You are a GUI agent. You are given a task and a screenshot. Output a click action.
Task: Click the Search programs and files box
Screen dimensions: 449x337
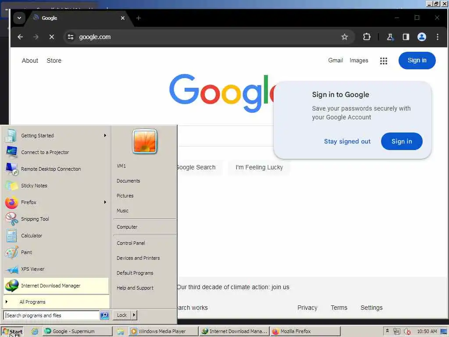coord(52,315)
